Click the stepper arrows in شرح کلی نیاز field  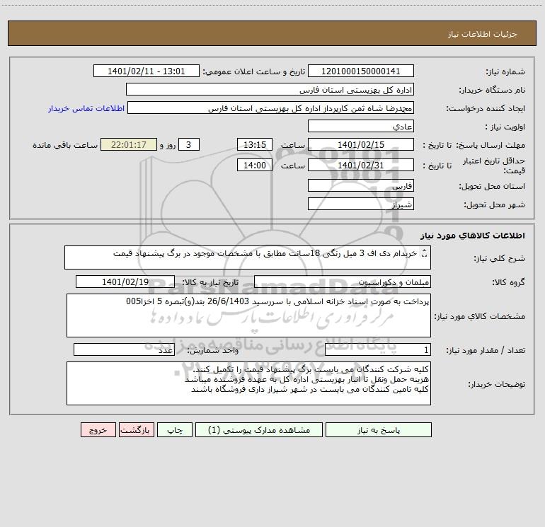click(x=424, y=254)
